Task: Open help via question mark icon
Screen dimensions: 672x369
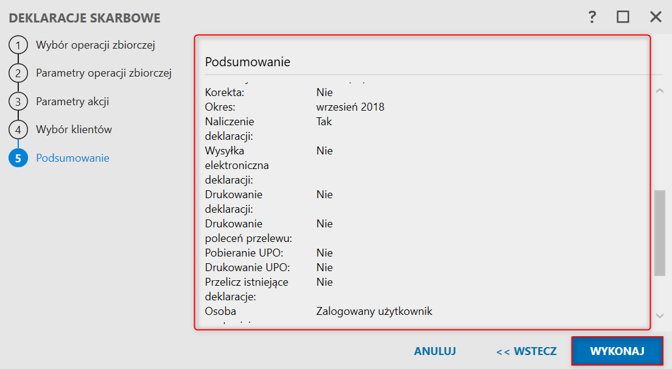Action: coord(592,17)
